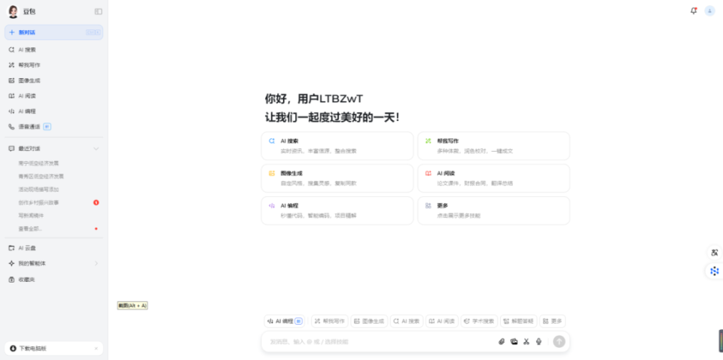Open the translate floating icon on right edge
The width and height of the screenshot is (723, 360).
click(714, 253)
